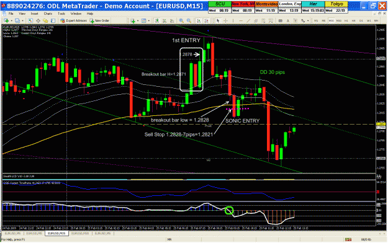The height and width of the screenshot is (243, 388).
Task: Click the London clock panel
Action: (x=290, y=7)
